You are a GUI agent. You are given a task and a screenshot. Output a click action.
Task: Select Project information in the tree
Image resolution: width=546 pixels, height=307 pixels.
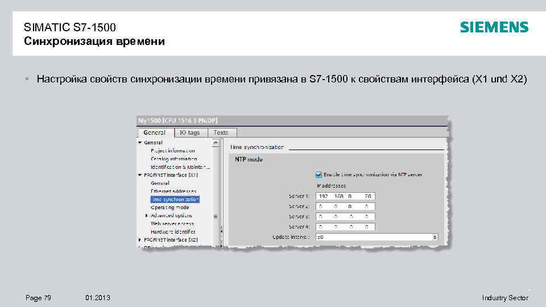click(x=173, y=151)
